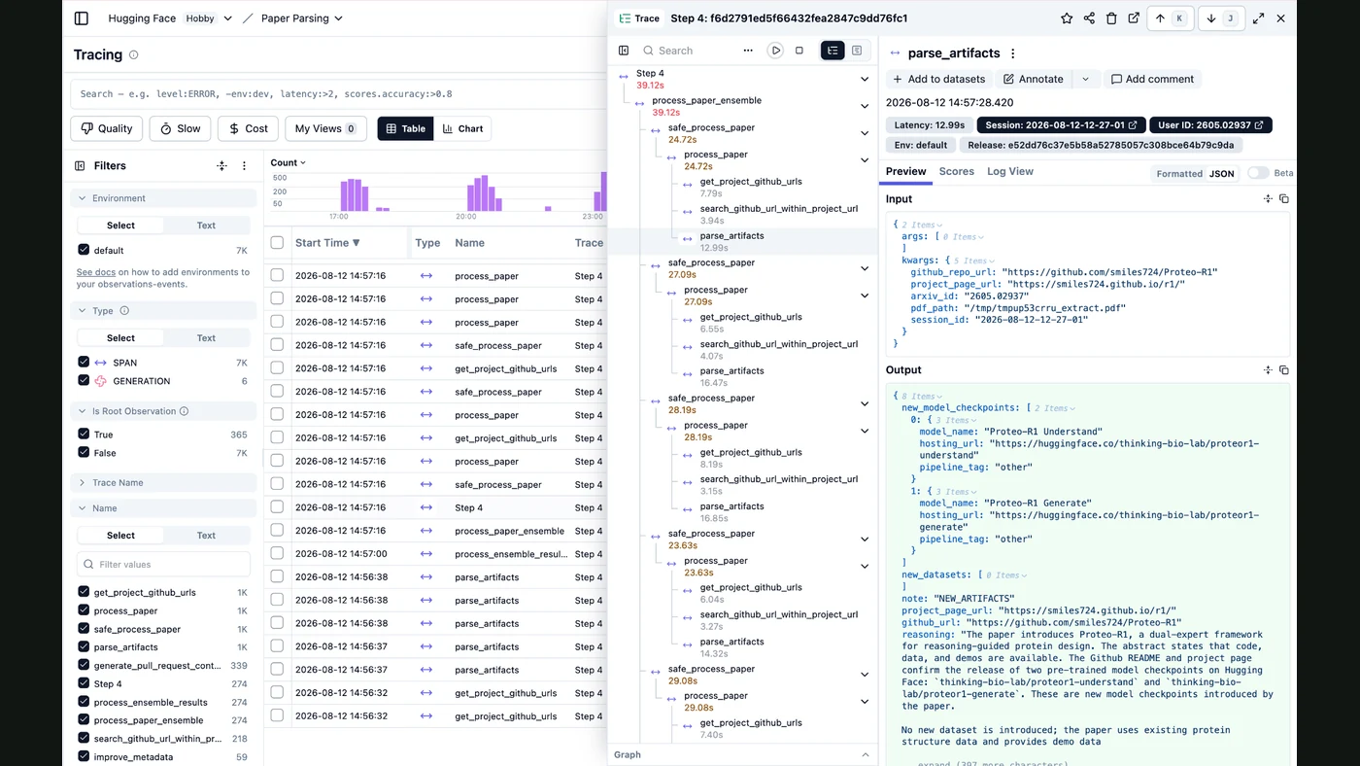The width and height of the screenshot is (1360, 766).
Task: Open the Annotate dropdown arrow
Action: pos(1085,79)
